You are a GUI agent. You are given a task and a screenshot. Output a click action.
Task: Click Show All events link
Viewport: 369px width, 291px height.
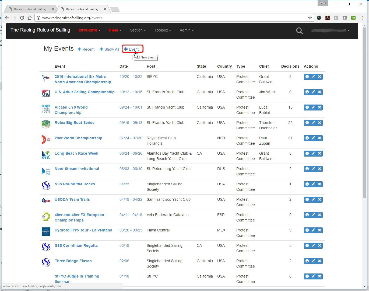tap(109, 49)
